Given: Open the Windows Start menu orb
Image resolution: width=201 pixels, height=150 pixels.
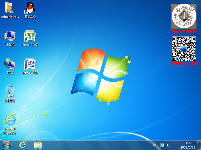Looking at the screenshot, I should [7, 145].
